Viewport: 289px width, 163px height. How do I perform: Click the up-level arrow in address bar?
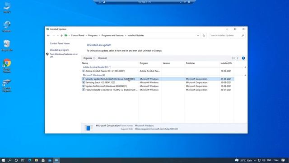pyautogui.click(x=61, y=35)
